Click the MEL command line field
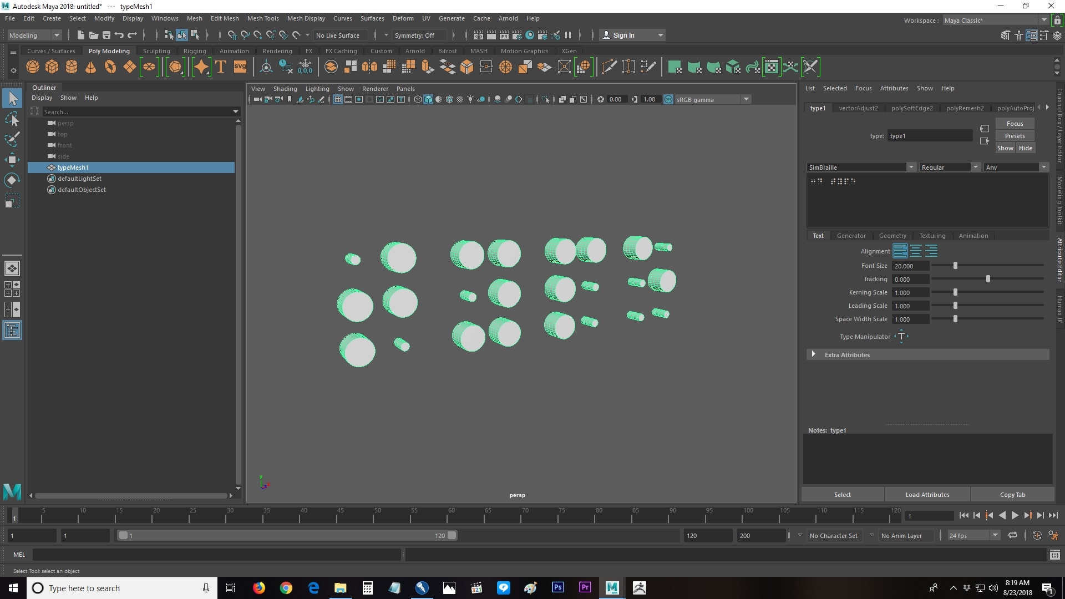The width and height of the screenshot is (1065, 599). (216, 555)
